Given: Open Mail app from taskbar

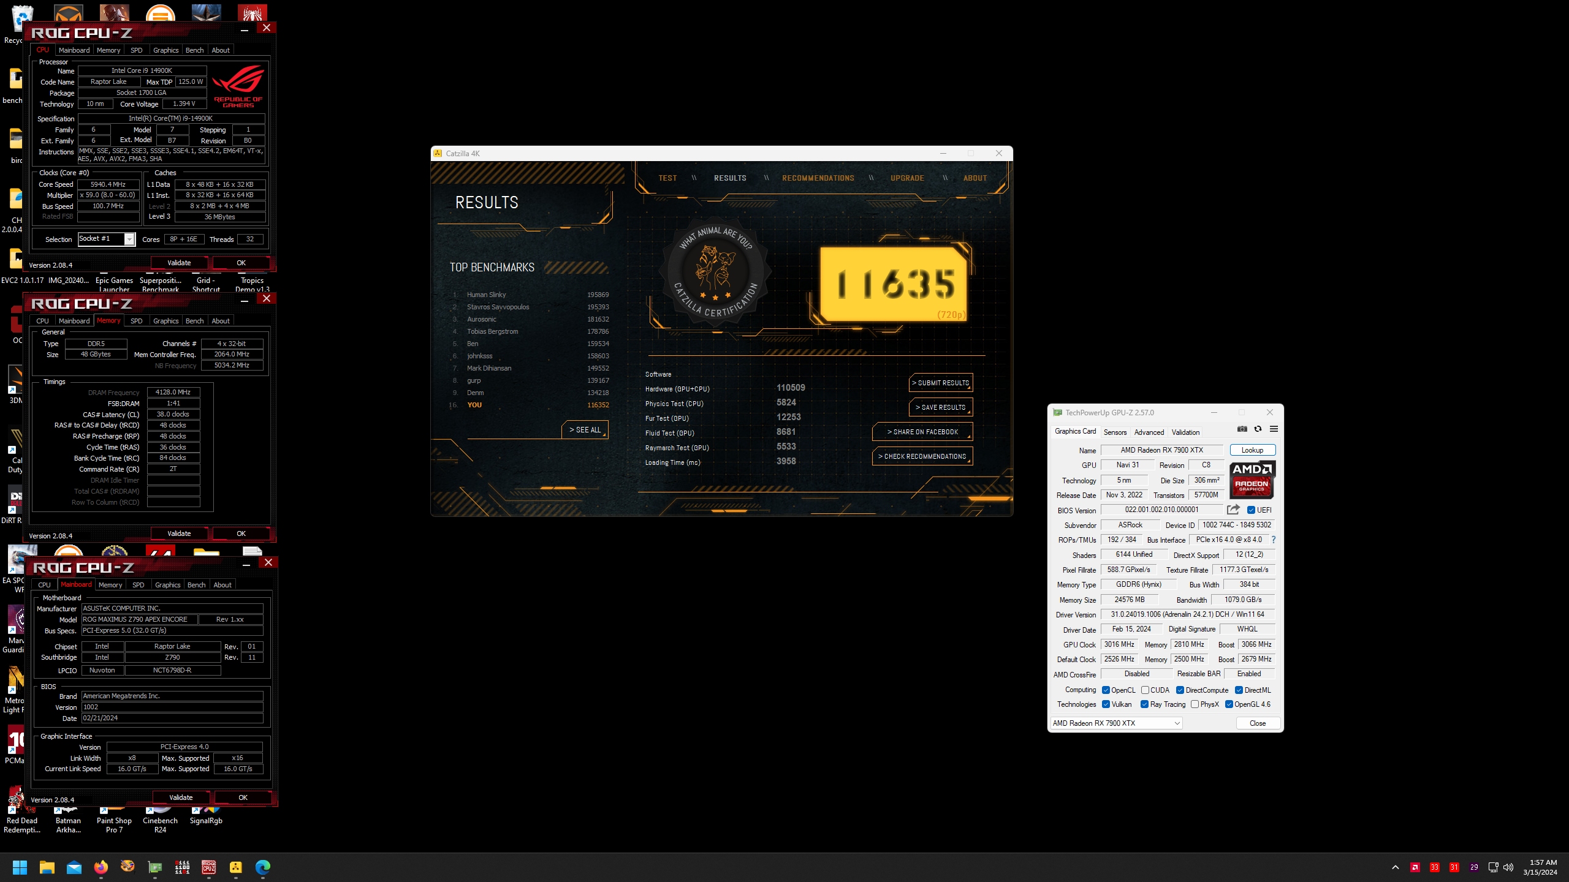Looking at the screenshot, I should (74, 867).
